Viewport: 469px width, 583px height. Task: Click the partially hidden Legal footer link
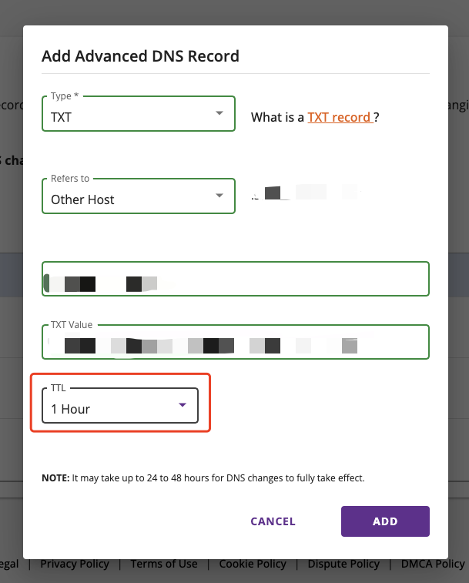9,564
